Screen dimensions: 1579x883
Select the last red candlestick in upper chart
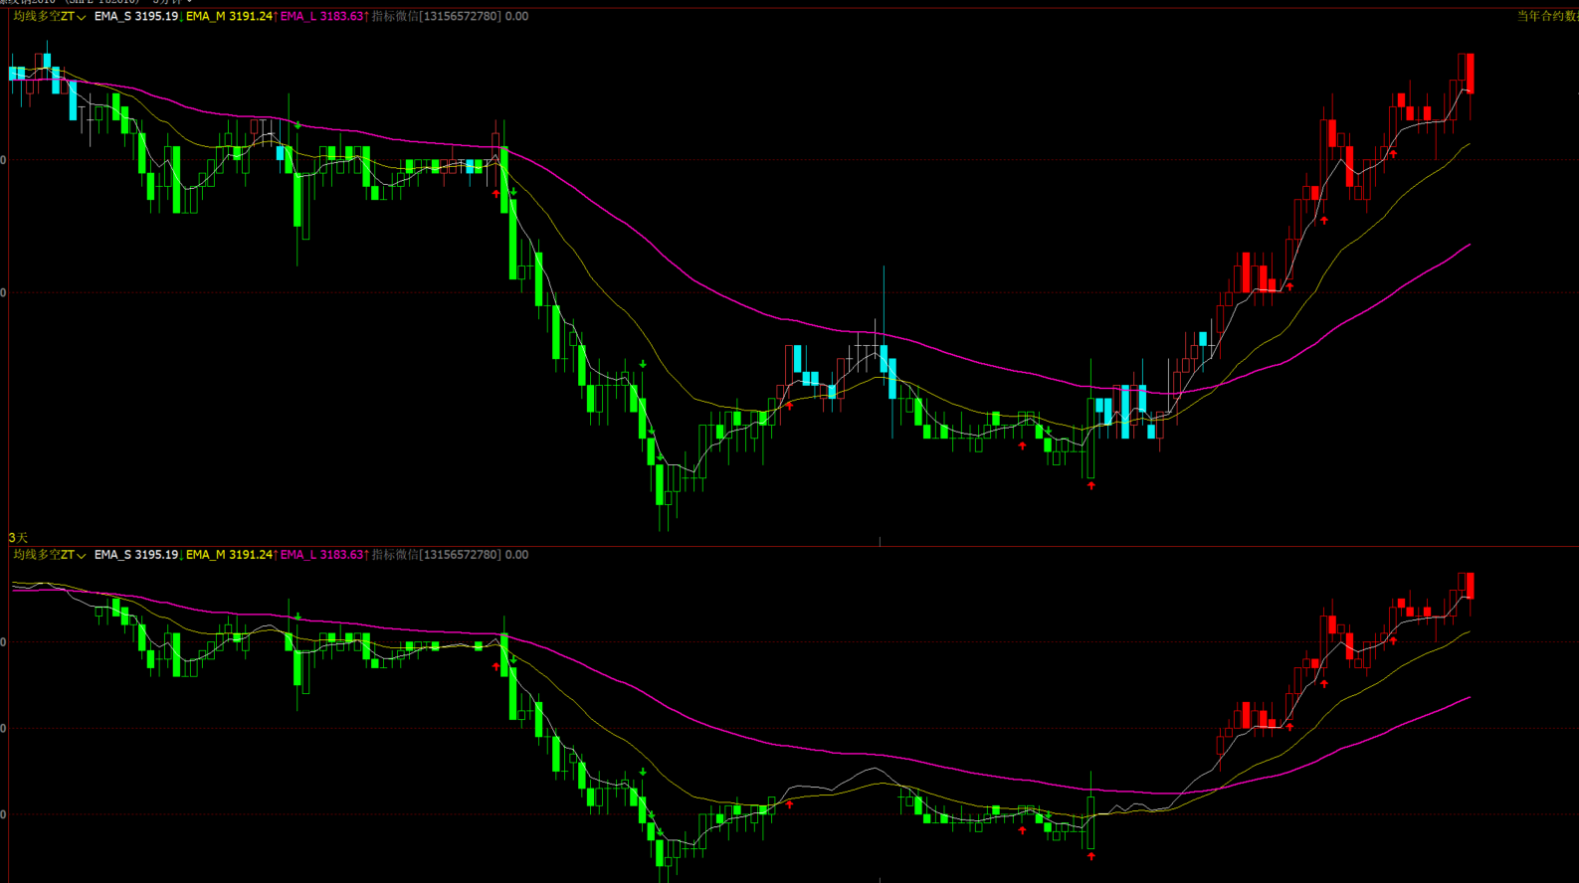pyautogui.click(x=1470, y=74)
